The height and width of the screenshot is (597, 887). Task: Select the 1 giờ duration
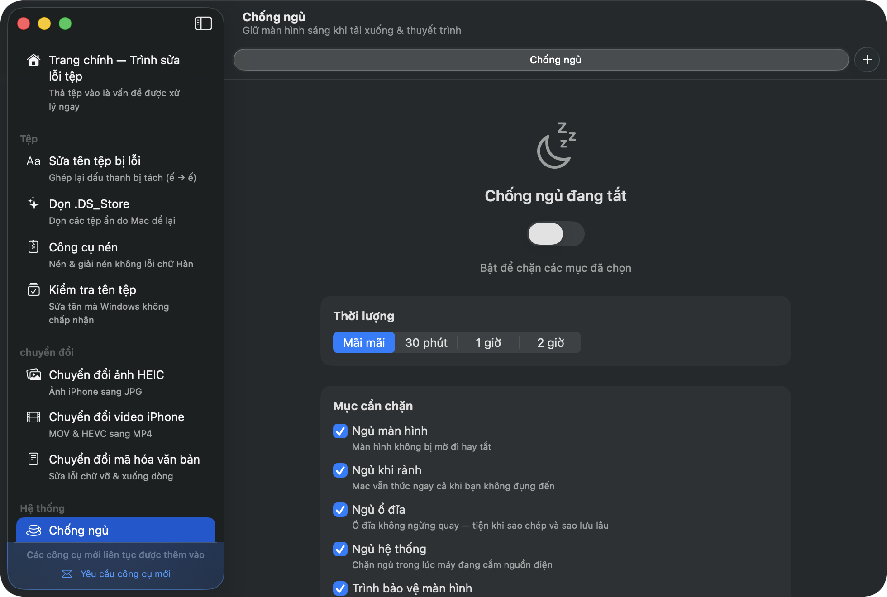[488, 342]
